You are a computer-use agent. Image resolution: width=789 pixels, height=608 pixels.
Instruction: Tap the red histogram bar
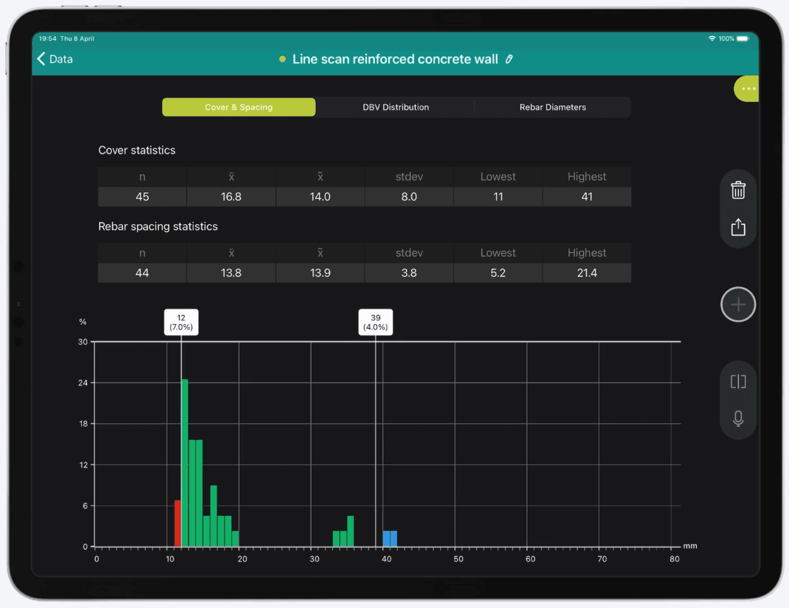178,523
